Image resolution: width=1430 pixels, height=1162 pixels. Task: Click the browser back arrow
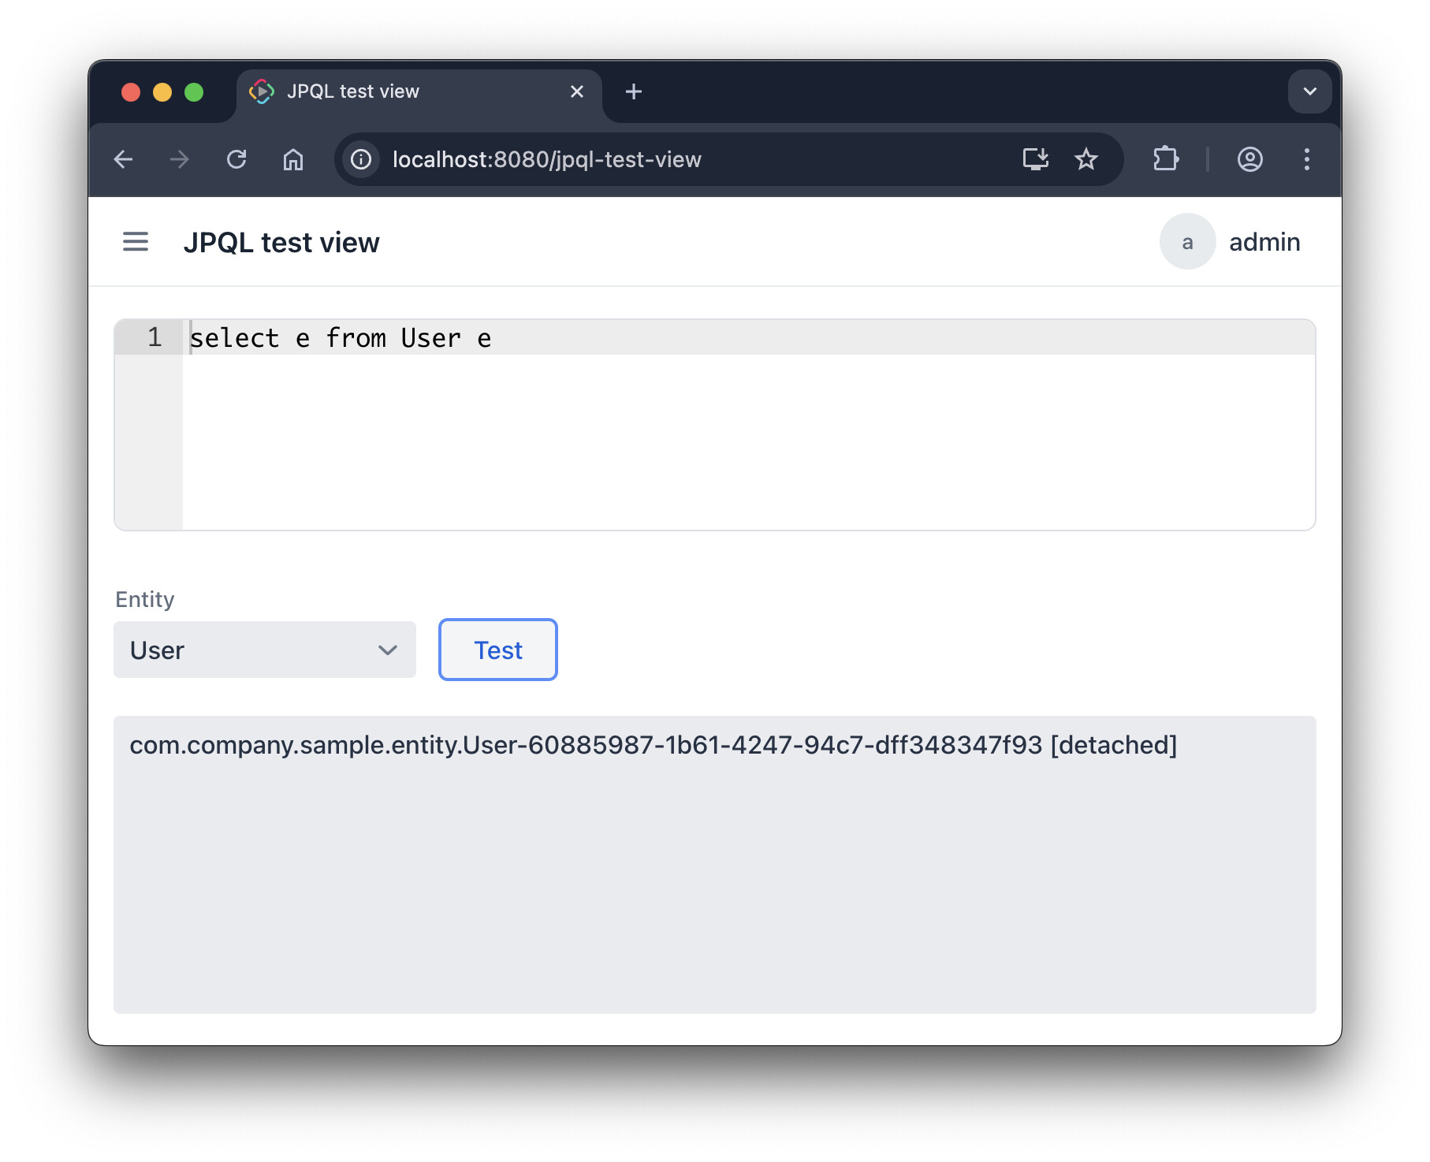click(124, 160)
